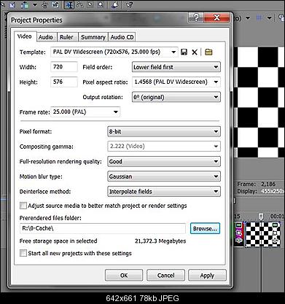Viewport: 285px width, 304px height.
Task: Select the Envelope Edit tool in main toolbar
Action: coord(79,4)
